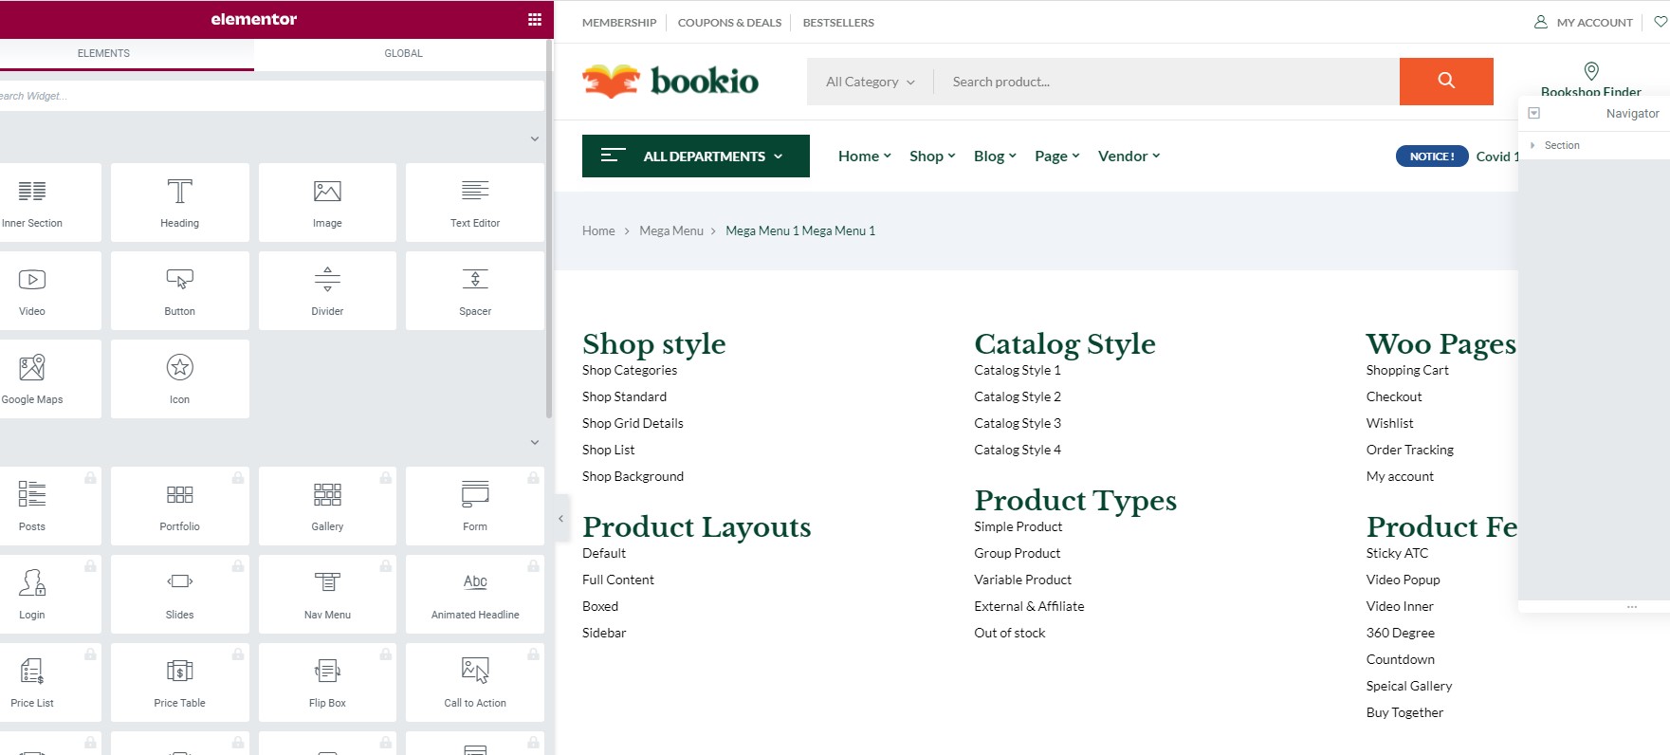Open the All Category dropdown
Image resolution: width=1670 pixels, height=755 pixels.
coord(871,82)
